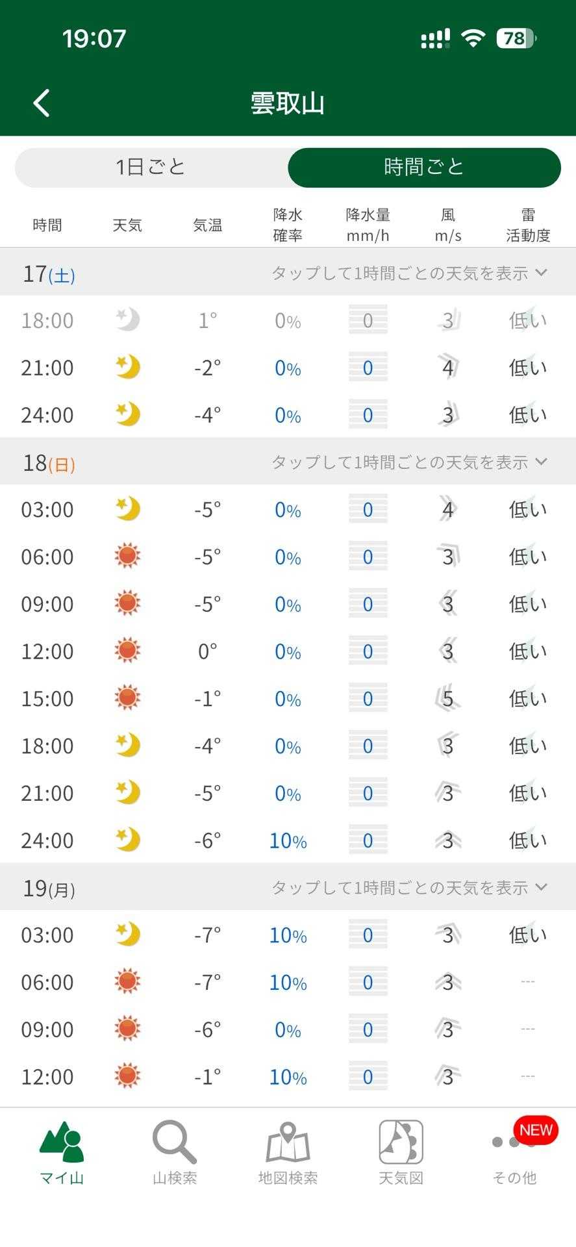Select the 時間ごと hourly view
The image size is (576, 1247).
[x=424, y=168]
